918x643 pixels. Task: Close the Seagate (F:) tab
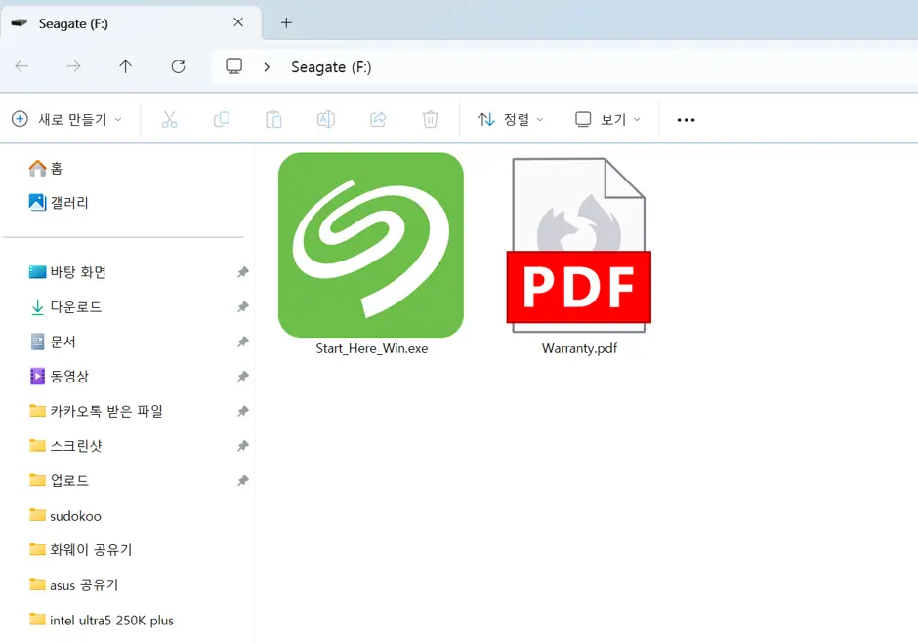pos(238,22)
